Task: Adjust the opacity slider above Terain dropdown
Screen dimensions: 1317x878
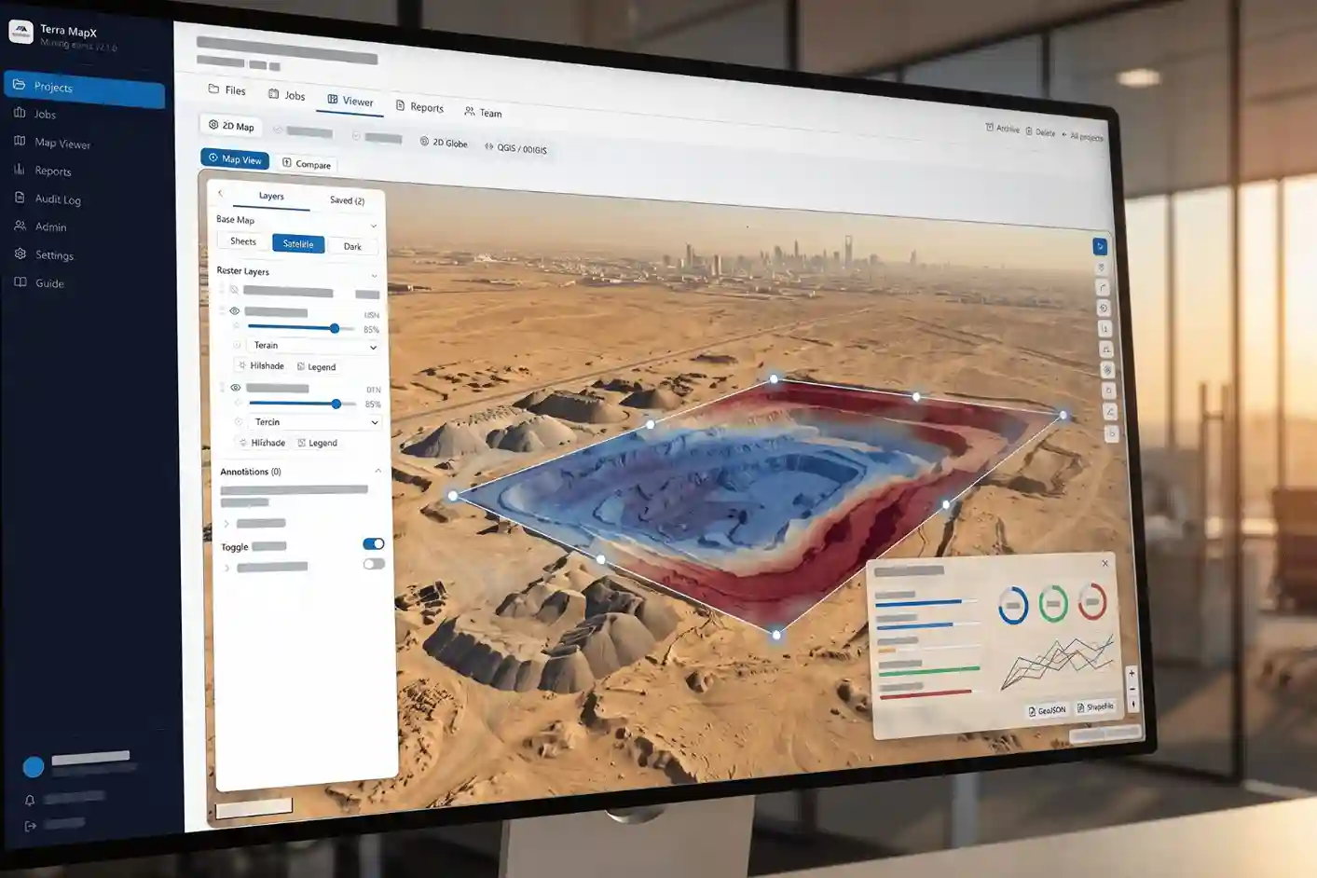Action: point(301,328)
